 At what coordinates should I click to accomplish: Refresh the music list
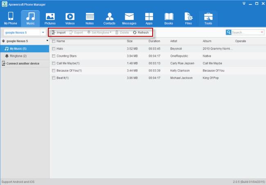click(141, 33)
